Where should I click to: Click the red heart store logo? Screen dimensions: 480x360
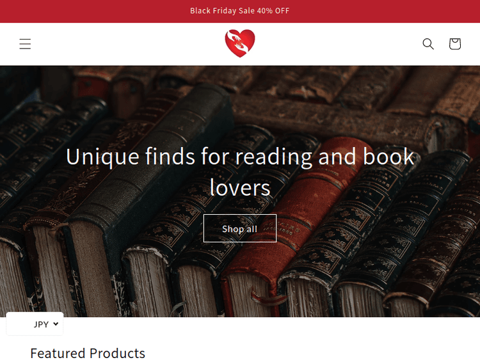pyautogui.click(x=240, y=43)
